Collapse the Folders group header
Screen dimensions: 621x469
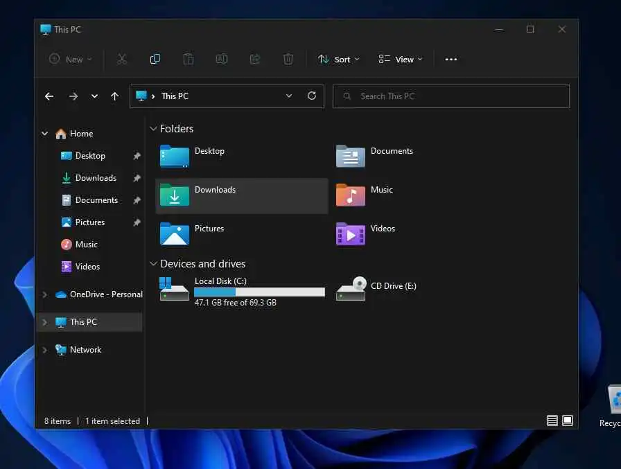[x=153, y=129]
